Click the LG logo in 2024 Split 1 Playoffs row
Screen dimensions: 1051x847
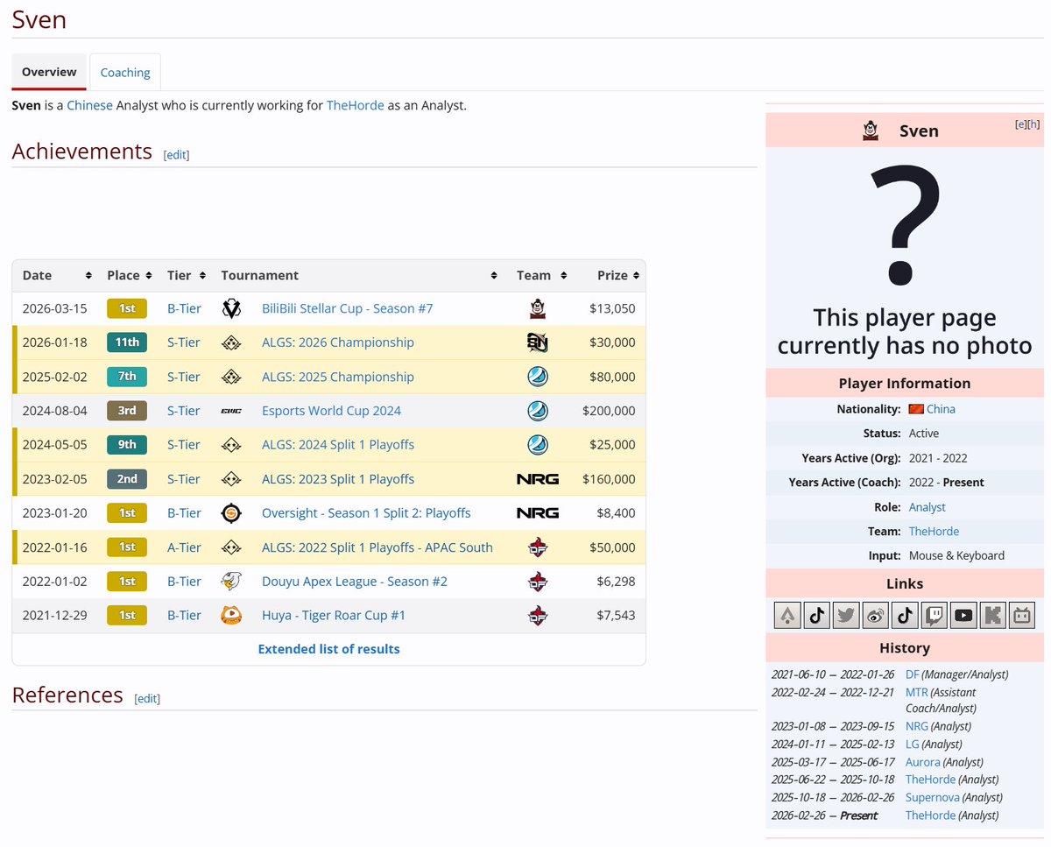(x=538, y=445)
